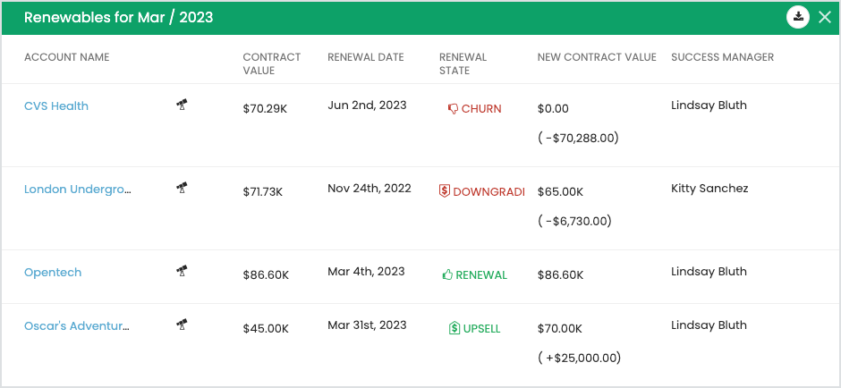Sort by Renewal State column header
This screenshot has width=841, height=388.
[x=463, y=63]
